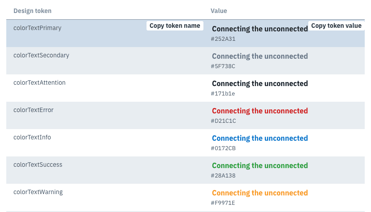Select the colorTextInfo token name
This screenshot has height=212, width=371.
(32, 137)
